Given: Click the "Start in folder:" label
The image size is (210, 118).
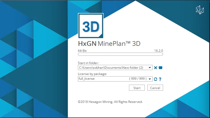Looking at the screenshot, I should pos(88,63).
